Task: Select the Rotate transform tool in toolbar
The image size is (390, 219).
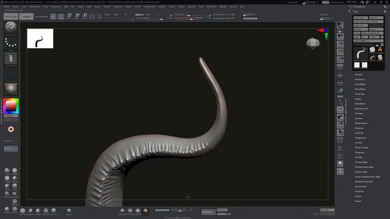Action: [x=84, y=16]
